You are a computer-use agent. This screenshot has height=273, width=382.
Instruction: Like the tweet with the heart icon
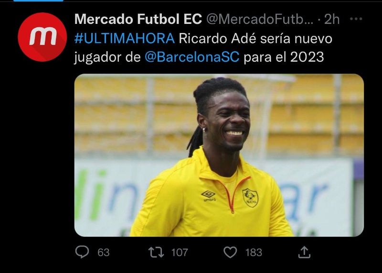[230, 252]
